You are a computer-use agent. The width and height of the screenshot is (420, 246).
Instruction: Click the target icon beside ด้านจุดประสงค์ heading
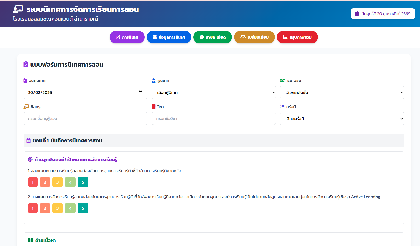click(30, 159)
